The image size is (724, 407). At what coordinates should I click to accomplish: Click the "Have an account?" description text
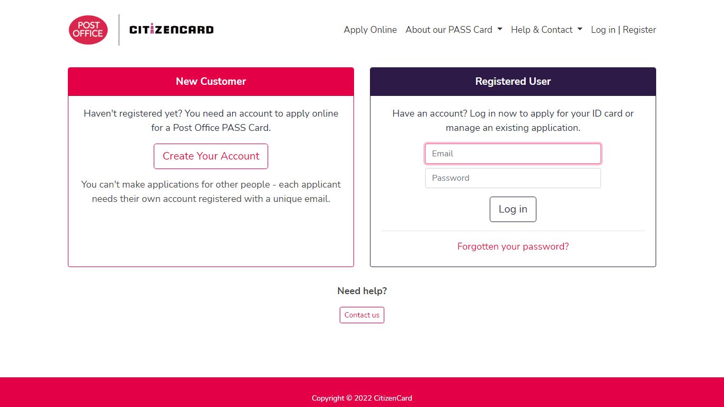click(x=513, y=120)
